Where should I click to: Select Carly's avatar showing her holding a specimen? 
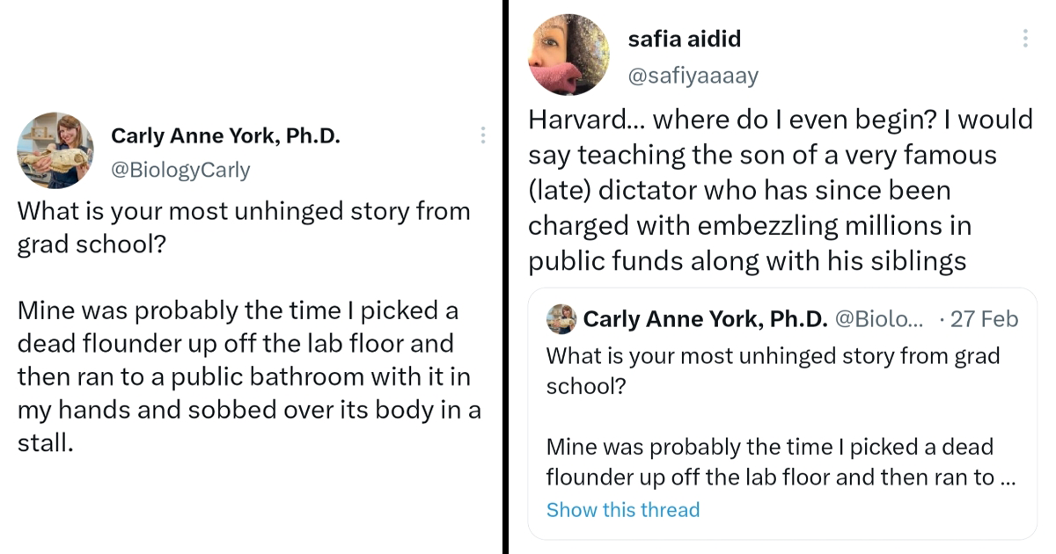55,150
